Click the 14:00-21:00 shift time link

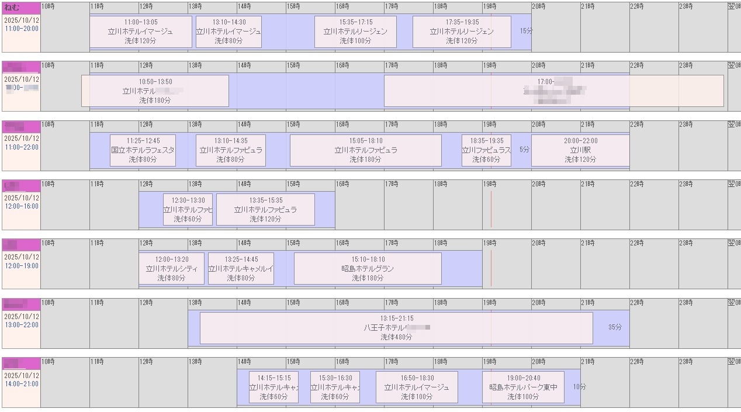pyautogui.click(x=22, y=384)
